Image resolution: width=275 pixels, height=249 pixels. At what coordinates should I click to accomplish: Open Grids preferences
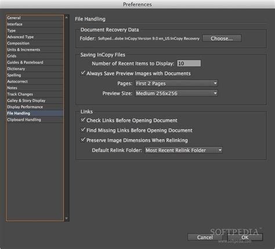tap(35, 56)
